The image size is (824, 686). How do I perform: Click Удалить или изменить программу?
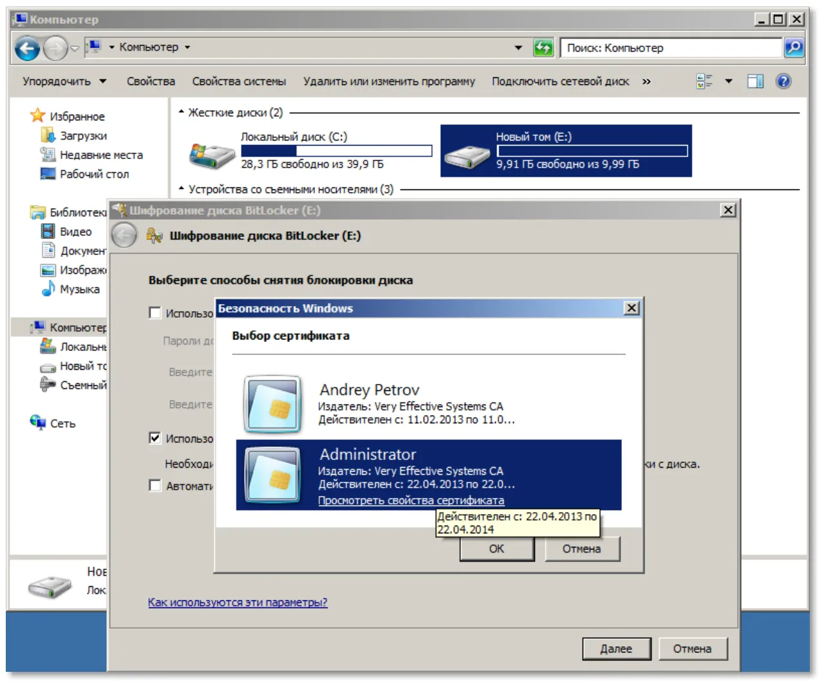(x=389, y=81)
